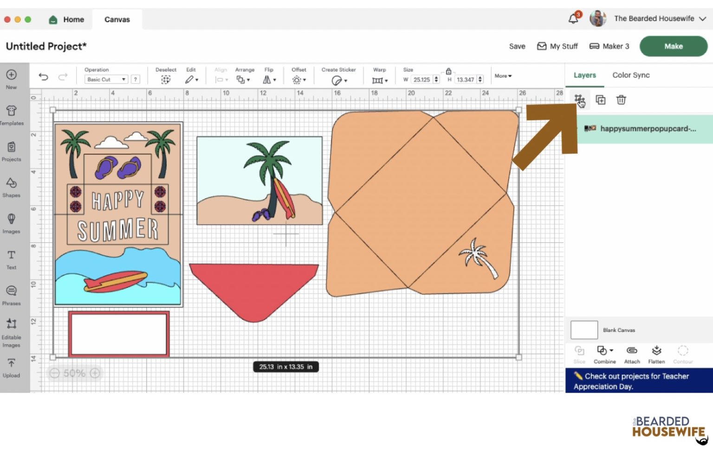Viewport: 713px width, 453px height.
Task: Expand the More toolbar menu
Action: [x=503, y=76]
